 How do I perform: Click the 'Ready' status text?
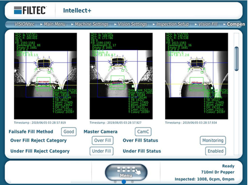[228, 166]
